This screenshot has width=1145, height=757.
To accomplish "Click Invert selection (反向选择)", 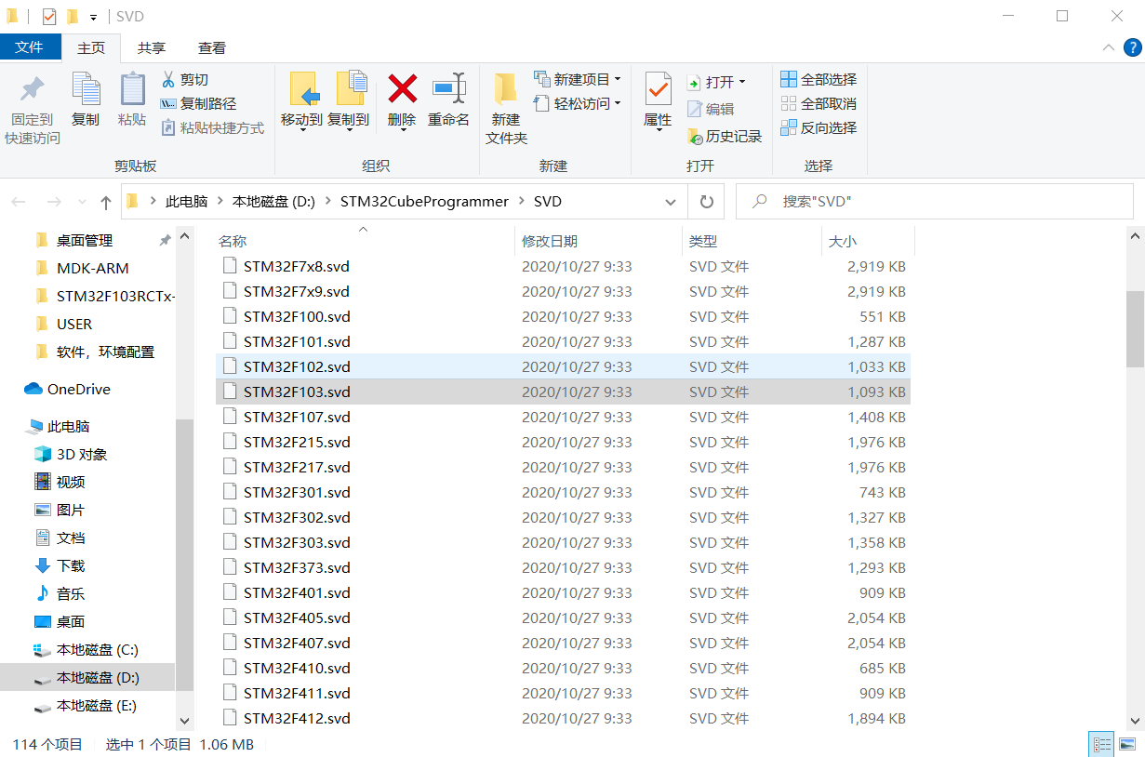I will pyautogui.click(x=819, y=127).
